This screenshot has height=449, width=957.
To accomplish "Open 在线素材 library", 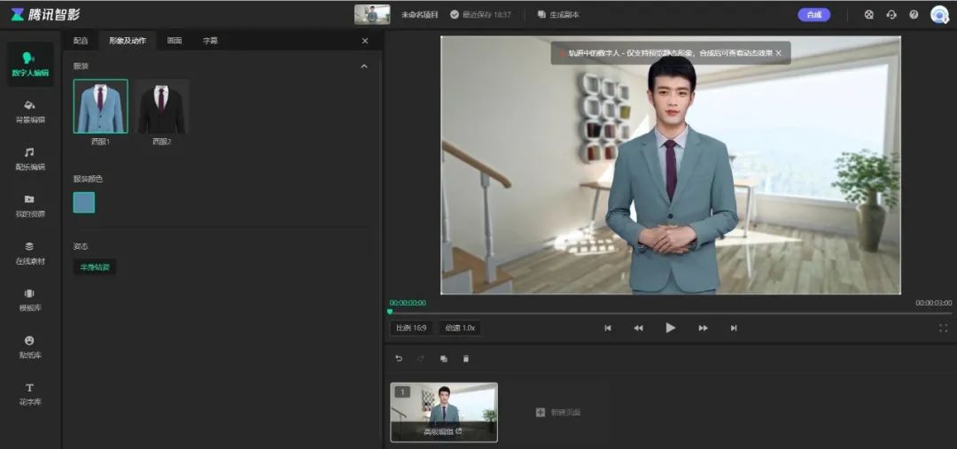I will coord(29,252).
